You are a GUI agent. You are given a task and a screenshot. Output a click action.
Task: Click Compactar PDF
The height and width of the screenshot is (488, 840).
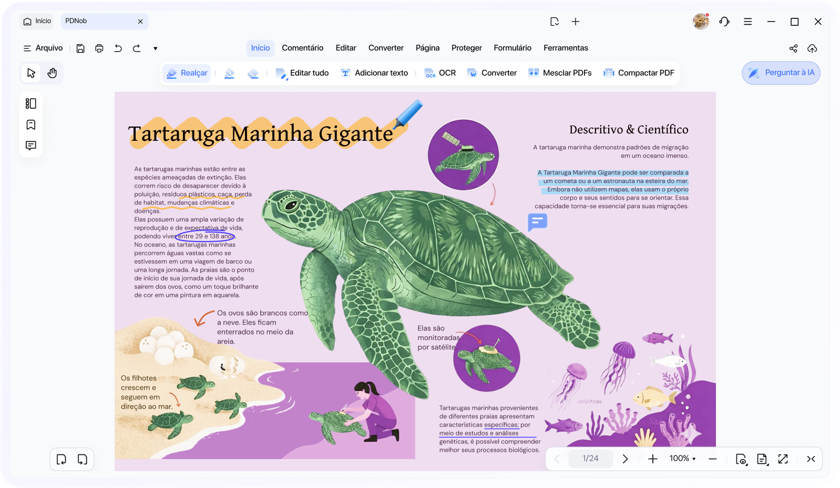click(x=639, y=73)
